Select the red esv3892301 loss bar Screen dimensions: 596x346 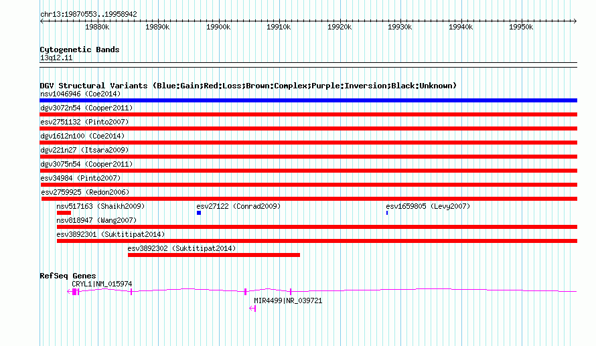317,241
